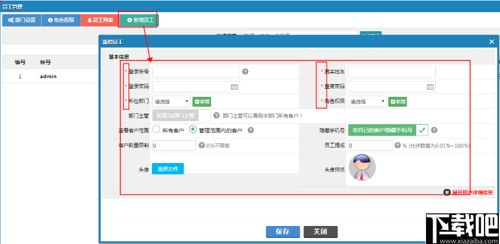Focus the 客户数量限制 input field
This screenshot has height=244, width=500.
[174, 146]
